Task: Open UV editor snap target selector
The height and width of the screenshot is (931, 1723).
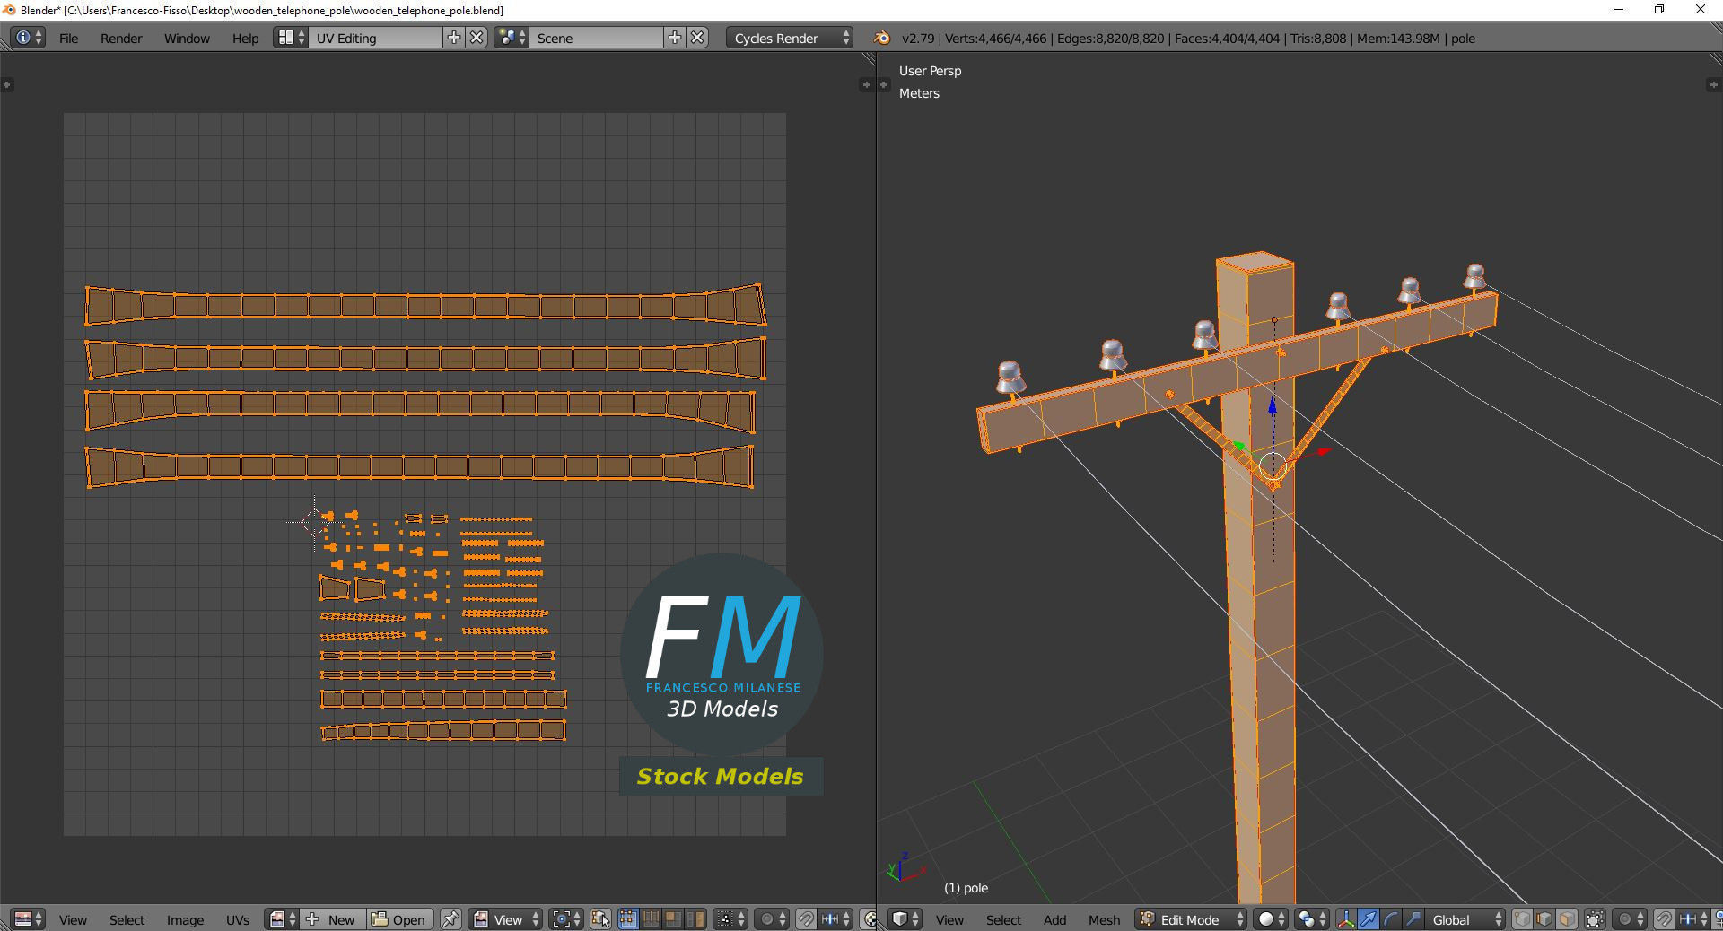Action: tap(835, 919)
